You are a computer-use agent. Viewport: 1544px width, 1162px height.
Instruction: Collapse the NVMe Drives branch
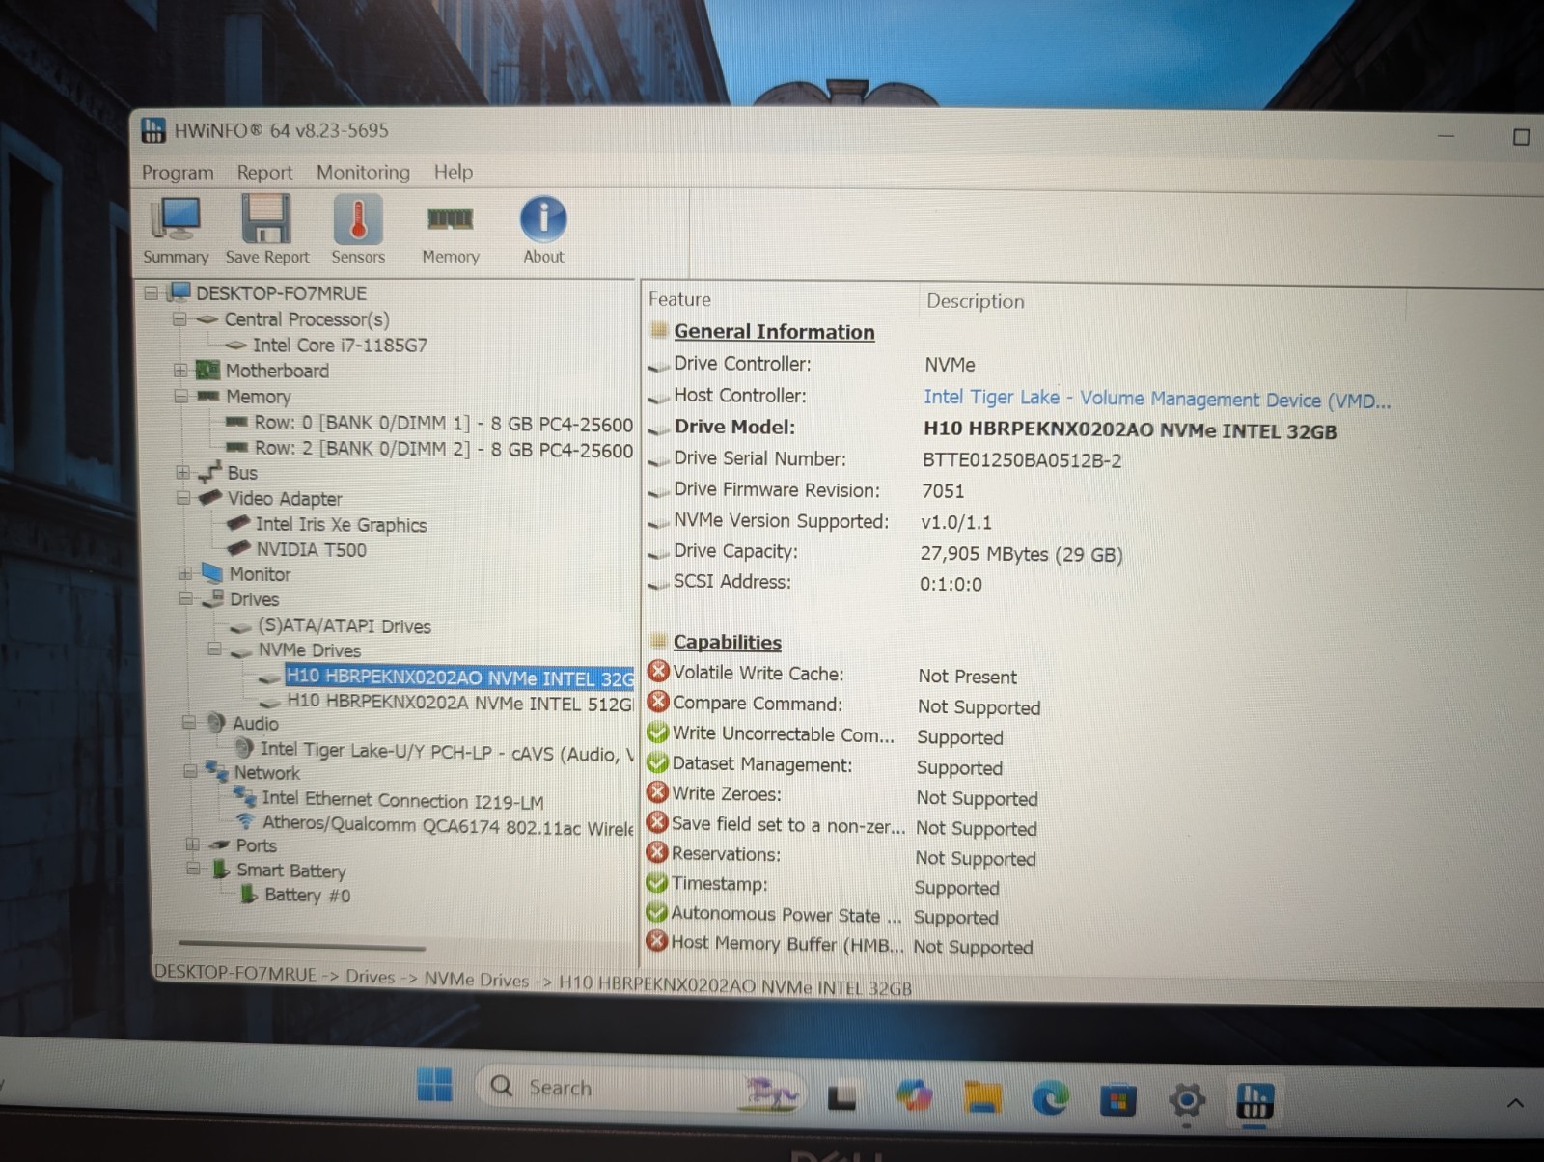click(x=214, y=650)
